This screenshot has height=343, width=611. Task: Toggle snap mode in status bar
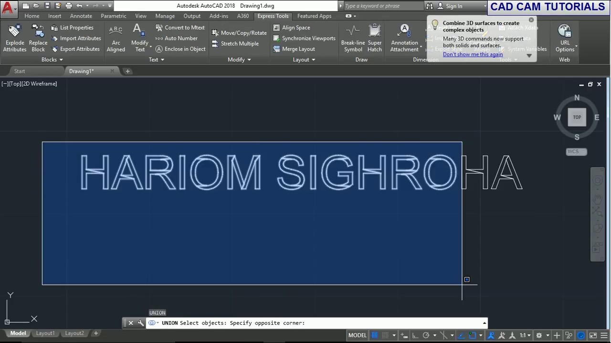tap(385, 335)
